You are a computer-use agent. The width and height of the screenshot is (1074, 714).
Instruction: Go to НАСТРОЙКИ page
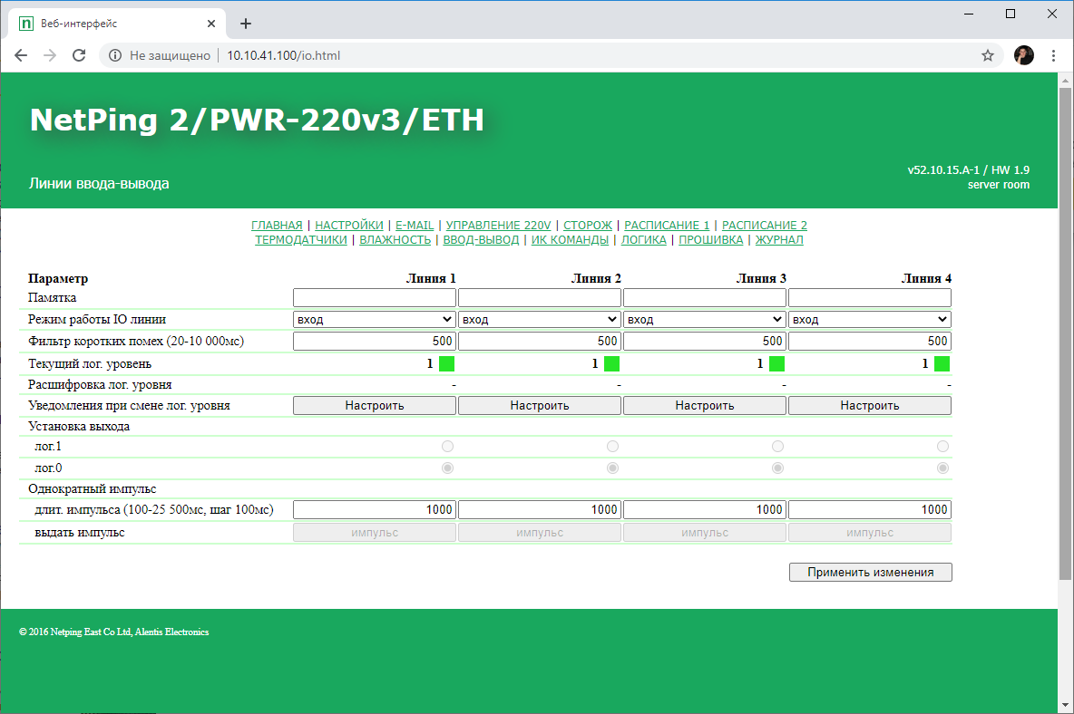349,225
